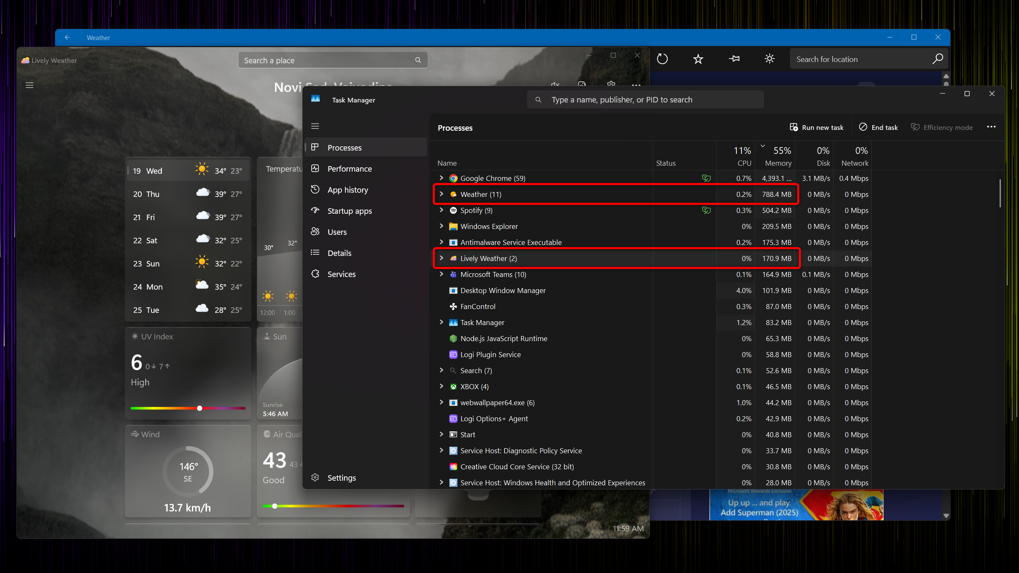Image resolution: width=1019 pixels, height=573 pixels.
Task: Expand the Microsoft Teams (10) process group
Action: 441,274
